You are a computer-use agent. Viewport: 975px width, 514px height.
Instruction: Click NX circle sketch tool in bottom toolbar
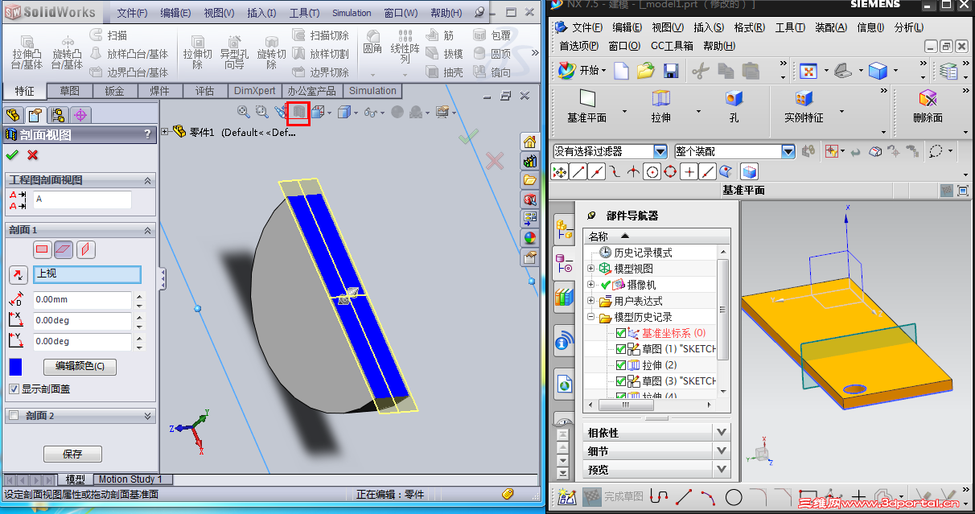[734, 497]
